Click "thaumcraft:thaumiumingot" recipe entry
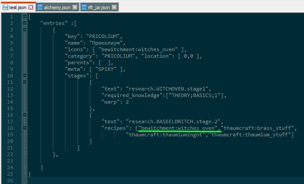This screenshot has height=184, width=304. pos(166,135)
